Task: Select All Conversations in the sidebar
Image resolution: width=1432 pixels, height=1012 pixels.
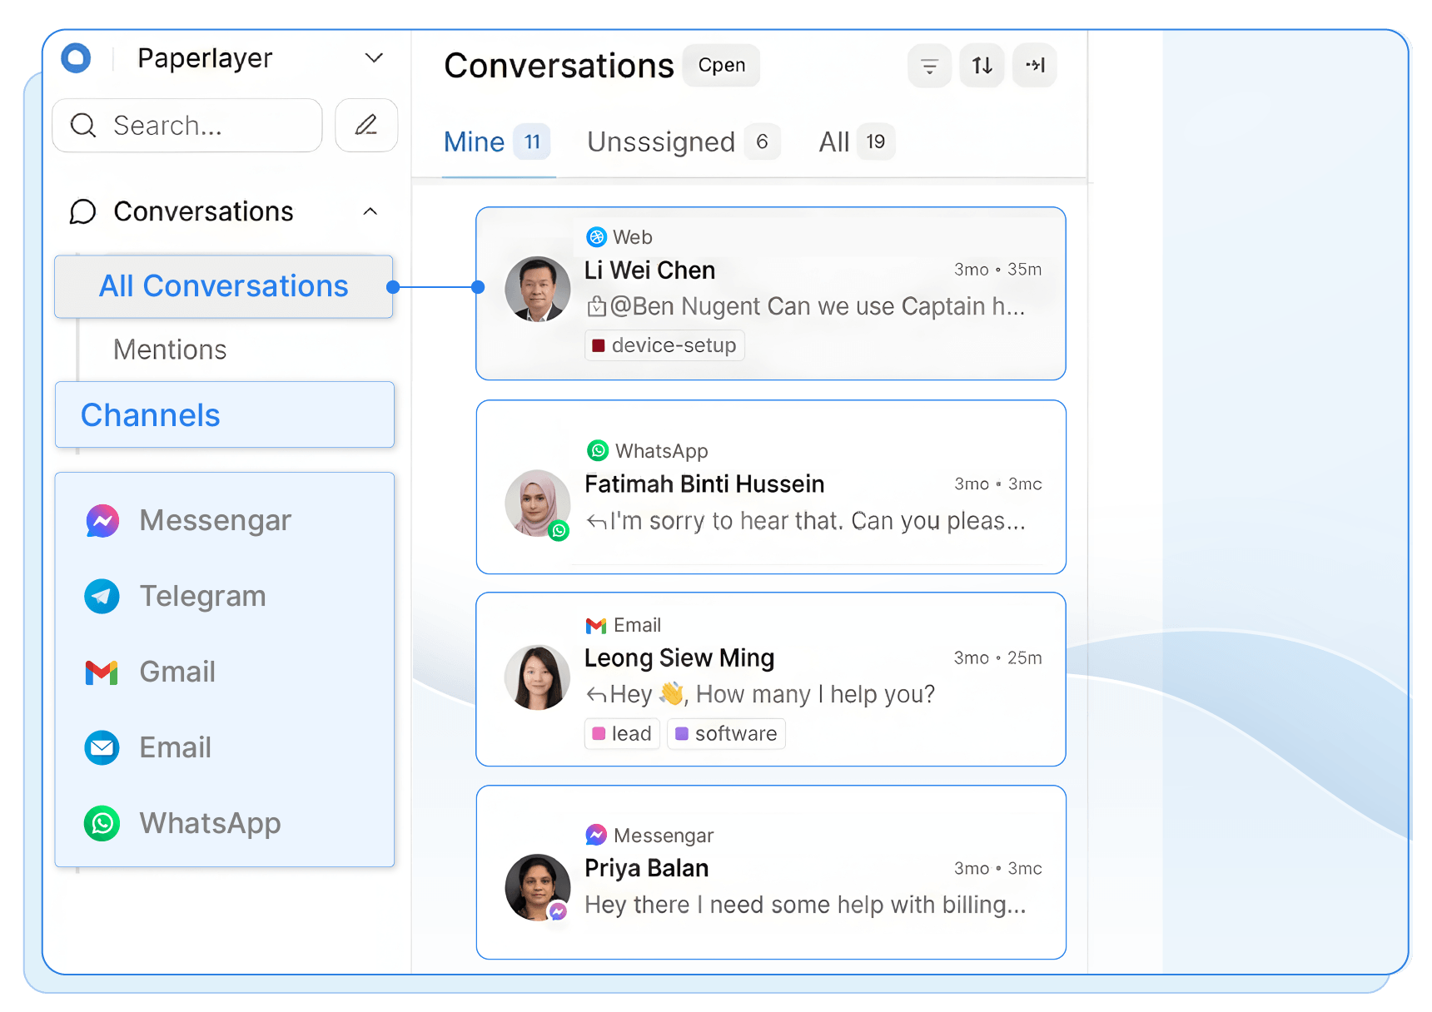Action: click(x=223, y=286)
